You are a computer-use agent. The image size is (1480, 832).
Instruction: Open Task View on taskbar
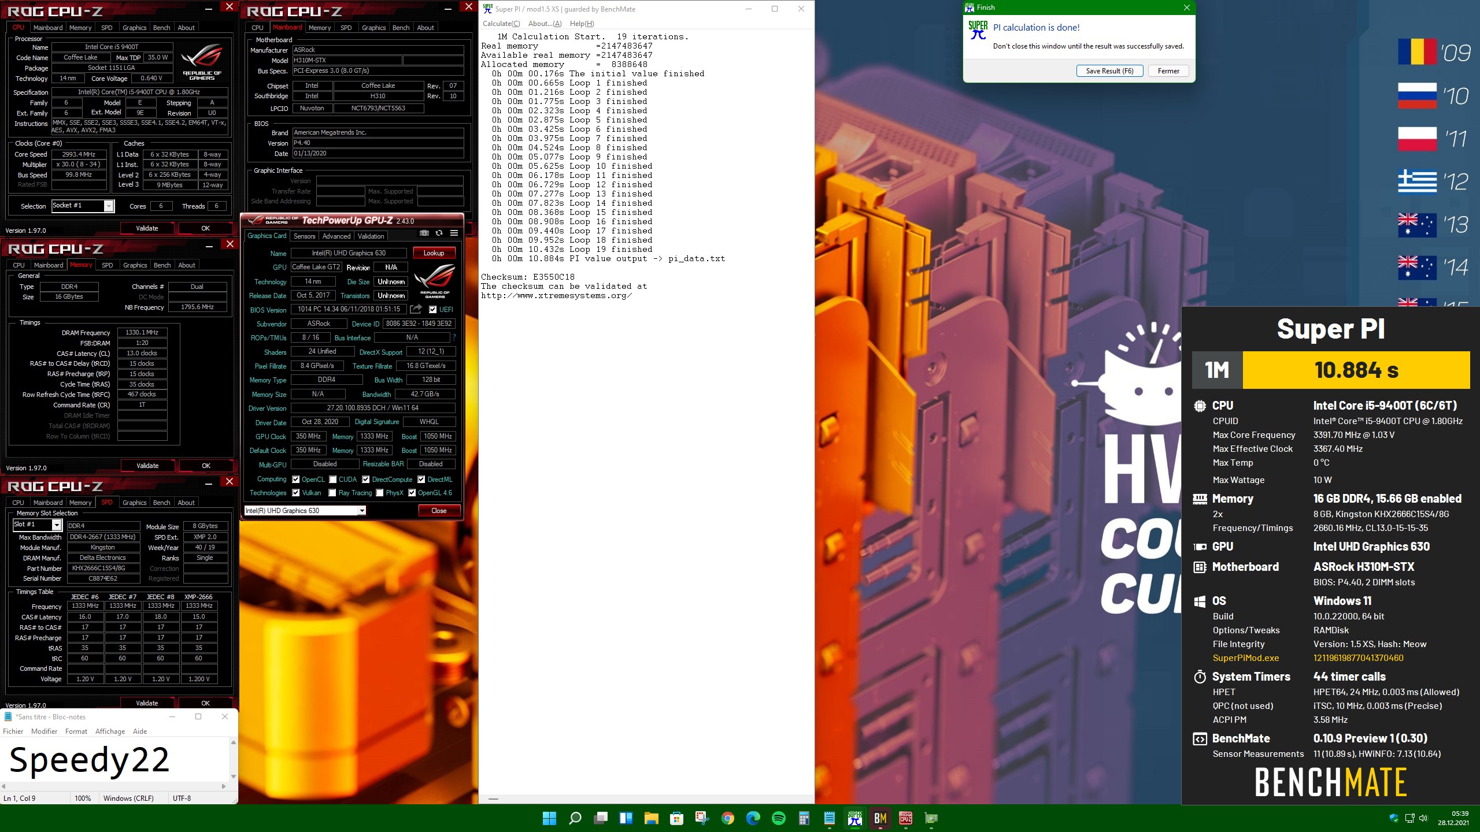click(601, 818)
